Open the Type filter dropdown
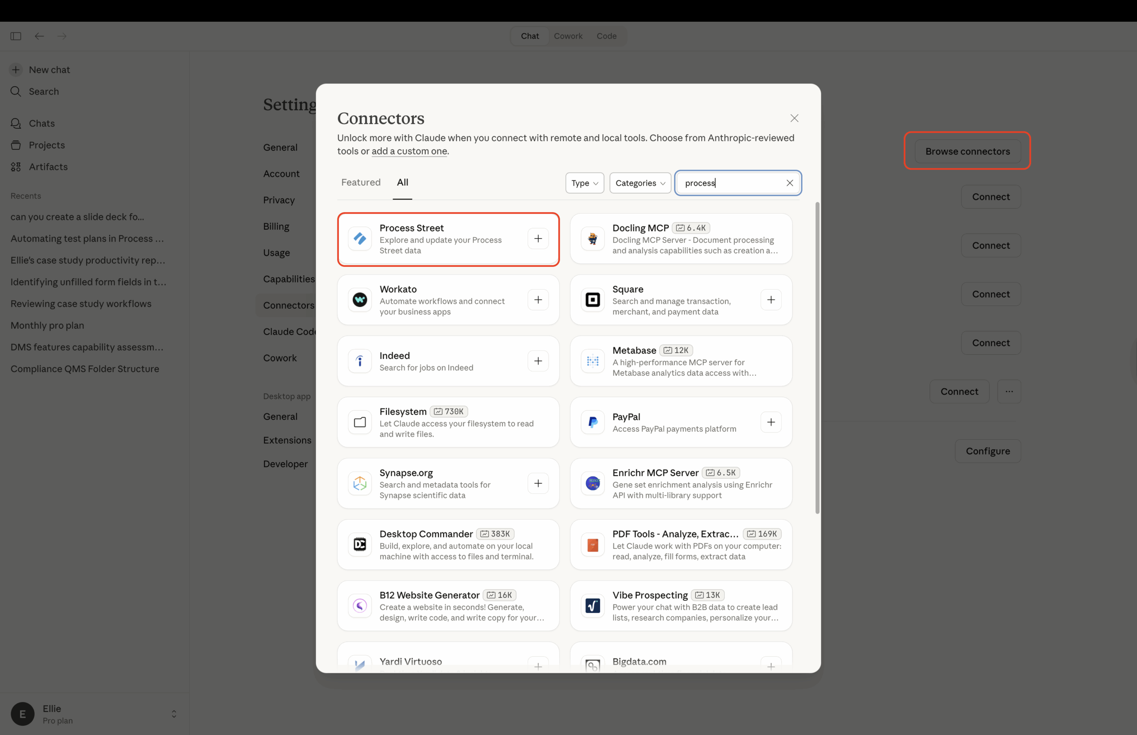Viewport: 1137px width, 735px height. point(584,183)
